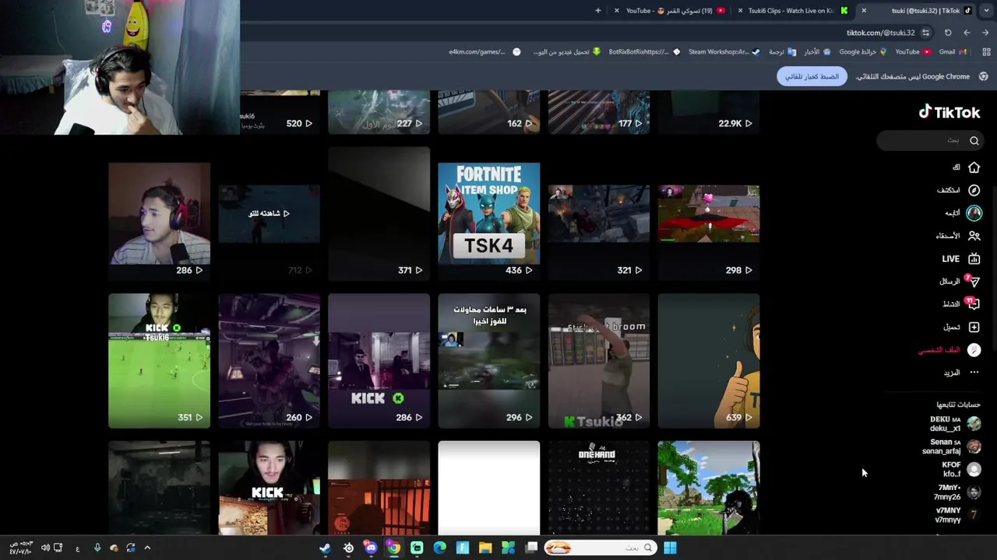Open the site settings icon in address bar
This screenshot has height=560, width=997.
(x=925, y=33)
